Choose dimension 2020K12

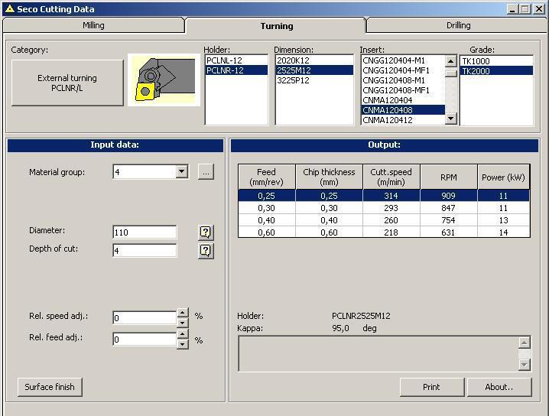tap(314, 60)
